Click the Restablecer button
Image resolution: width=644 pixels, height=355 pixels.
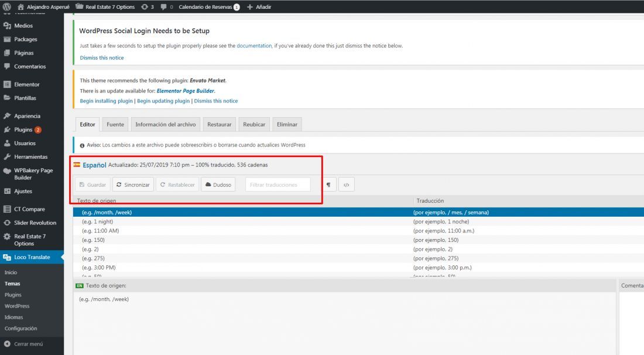[x=177, y=185]
